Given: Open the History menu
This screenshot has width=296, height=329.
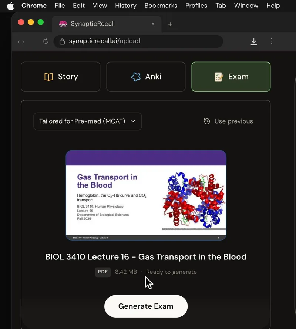Looking at the screenshot, I should pos(126,6).
